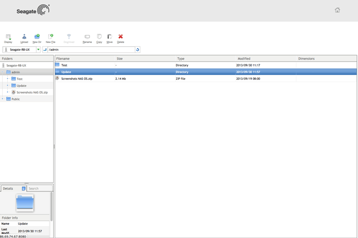Sort files by Modified column header
The width and height of the screenshot is (358, 238).
[244, 59]
